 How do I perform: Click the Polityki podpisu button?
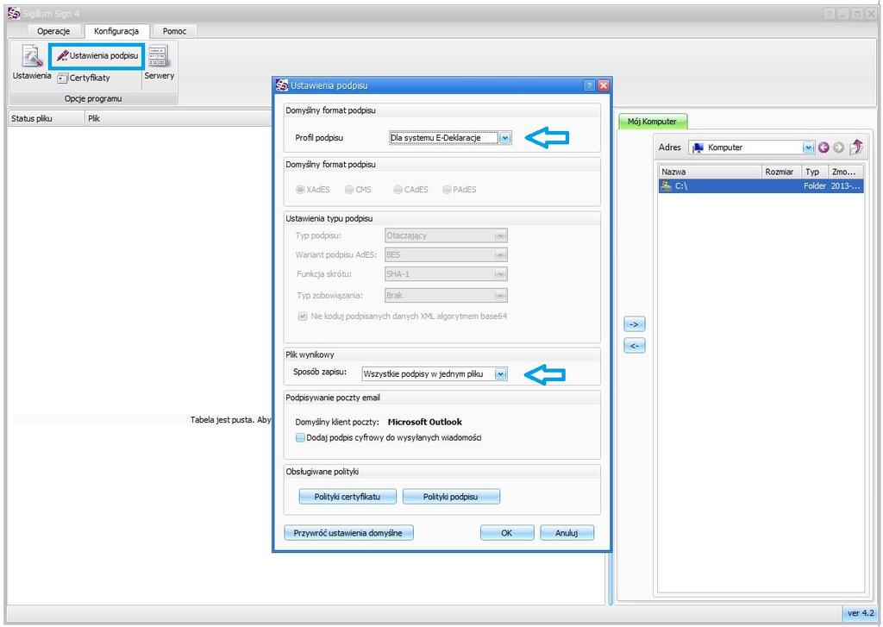click(x=450, y=497)
